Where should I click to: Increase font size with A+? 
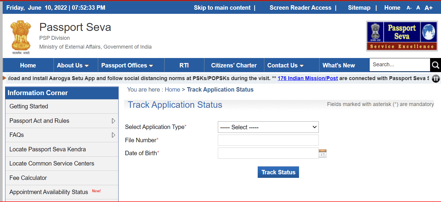(x=429, y=8)
